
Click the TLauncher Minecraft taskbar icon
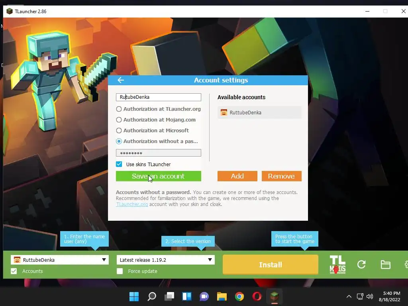(275, 296)
